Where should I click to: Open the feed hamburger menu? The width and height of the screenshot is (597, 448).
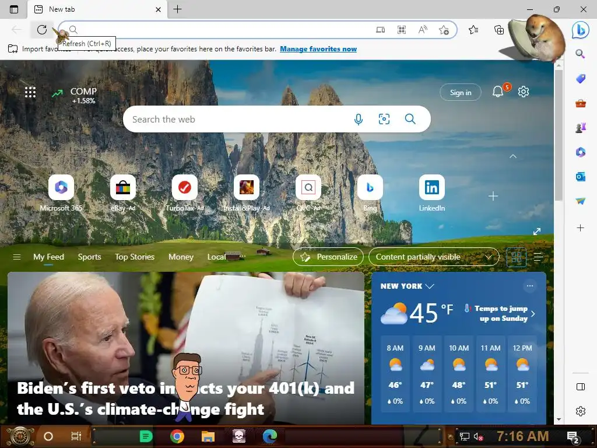[17, 257]
